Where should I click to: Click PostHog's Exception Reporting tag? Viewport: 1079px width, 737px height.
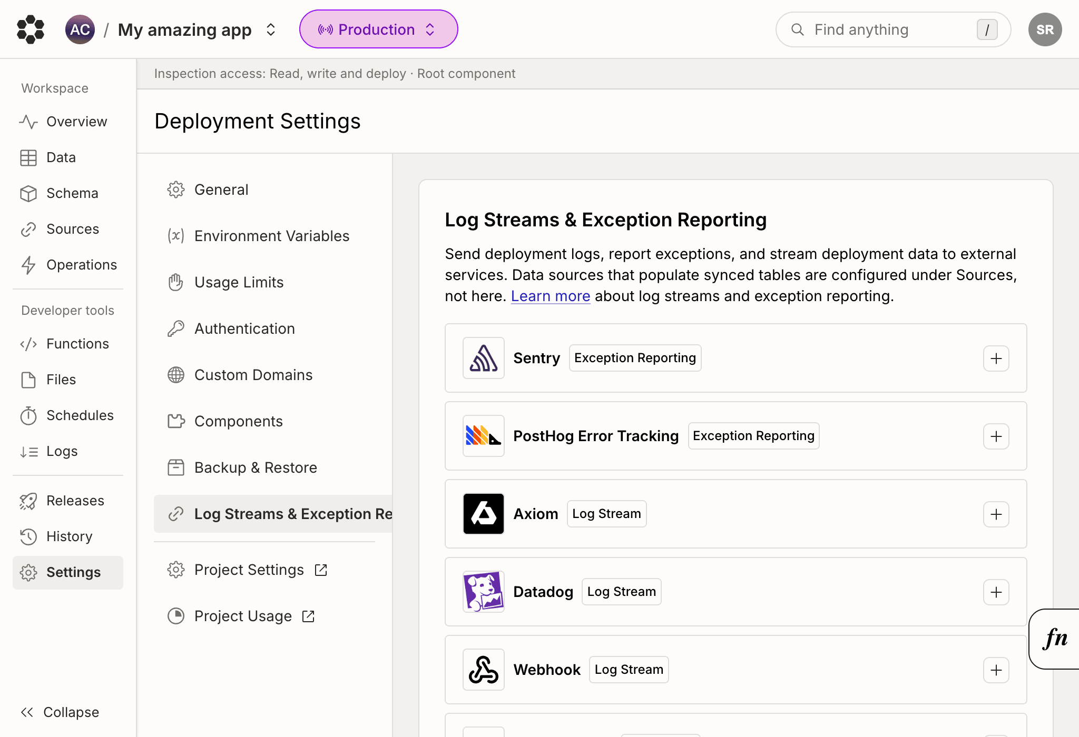pos(753,436)
